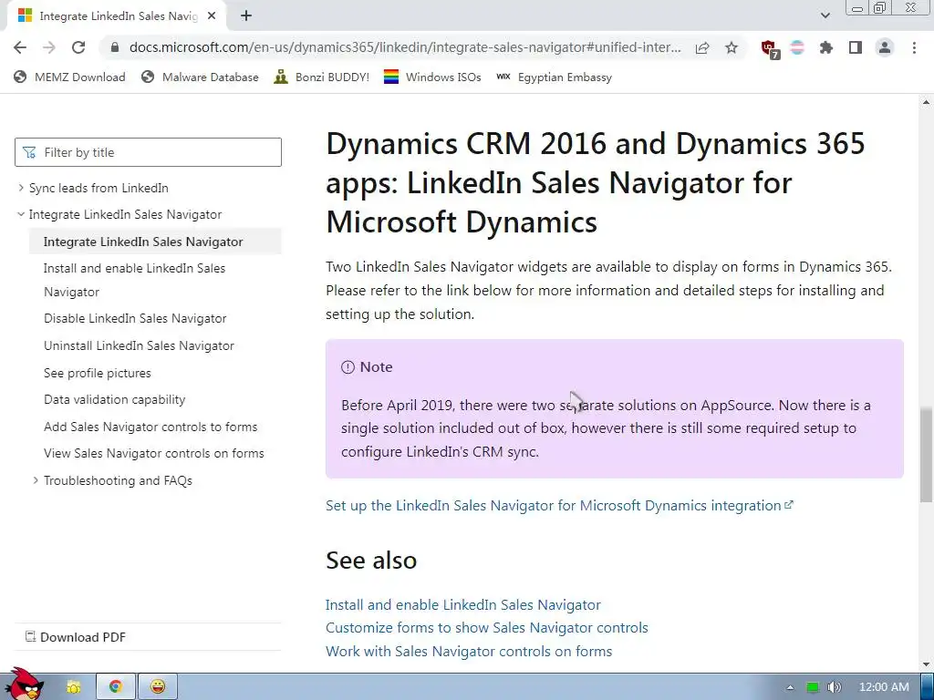Go back to the previous page
This screenshot has width=934, height=700.
point(20,47)
